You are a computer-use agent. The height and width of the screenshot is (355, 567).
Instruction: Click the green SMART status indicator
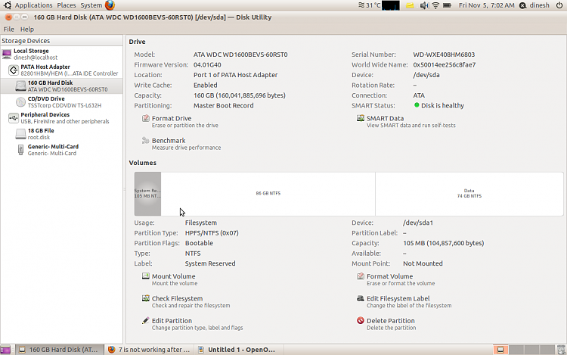pos(417,105)
